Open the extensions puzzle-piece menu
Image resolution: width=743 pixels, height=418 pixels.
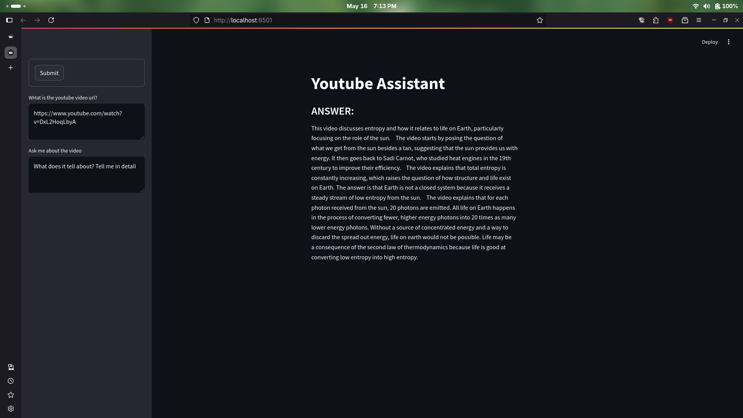656,20
